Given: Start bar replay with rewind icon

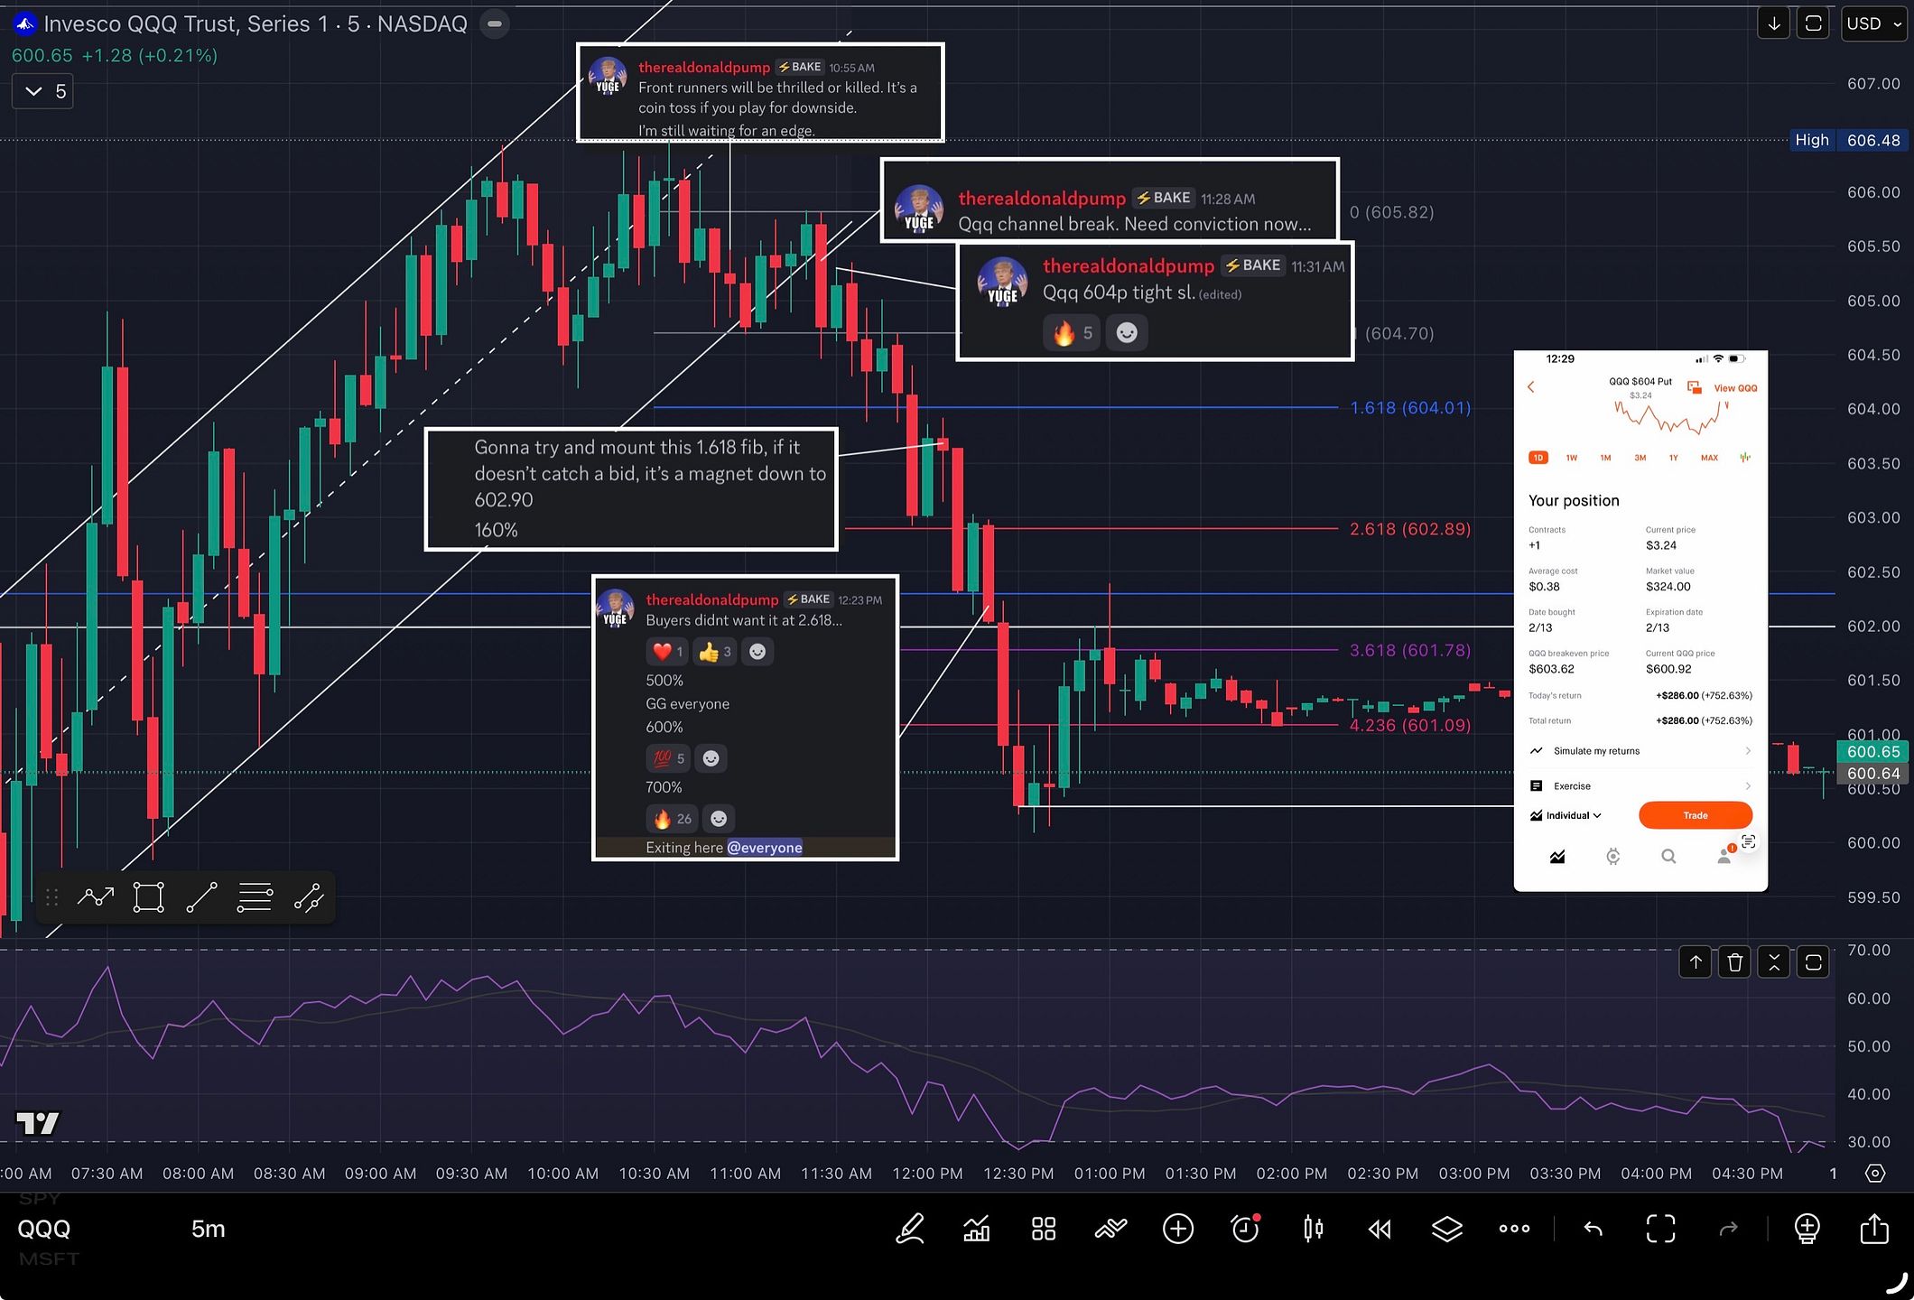Looking at the screenshot, I should (x=1380, y=1229).
